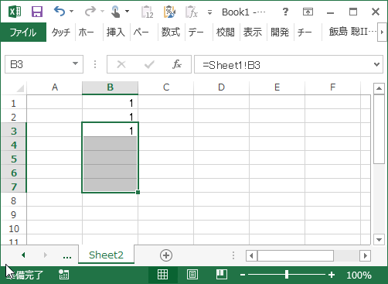This screenshot has width=388, height=284.
Task: Switch to the ページ レイアウト tab
Action: click(141, 33)
